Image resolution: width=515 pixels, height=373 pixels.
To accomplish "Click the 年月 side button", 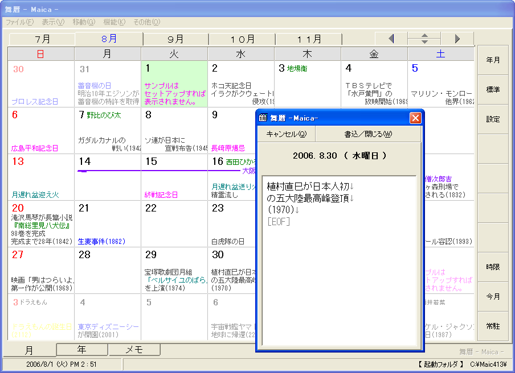I will pyautogui.click(x=493, y=60).
